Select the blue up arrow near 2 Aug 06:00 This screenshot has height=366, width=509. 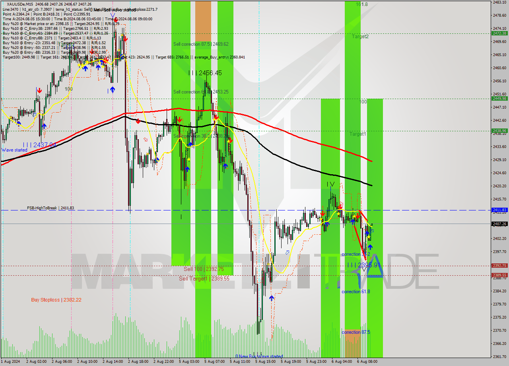click(x=44, y=125)
